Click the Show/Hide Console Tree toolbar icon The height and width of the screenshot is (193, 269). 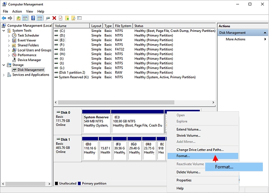click(25, 18)
